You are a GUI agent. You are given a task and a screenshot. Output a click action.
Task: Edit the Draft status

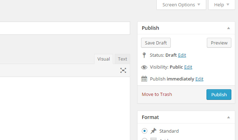click(182, 55)
